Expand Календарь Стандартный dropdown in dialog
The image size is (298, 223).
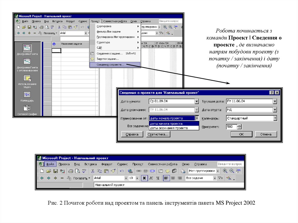(x=275, y=118)
